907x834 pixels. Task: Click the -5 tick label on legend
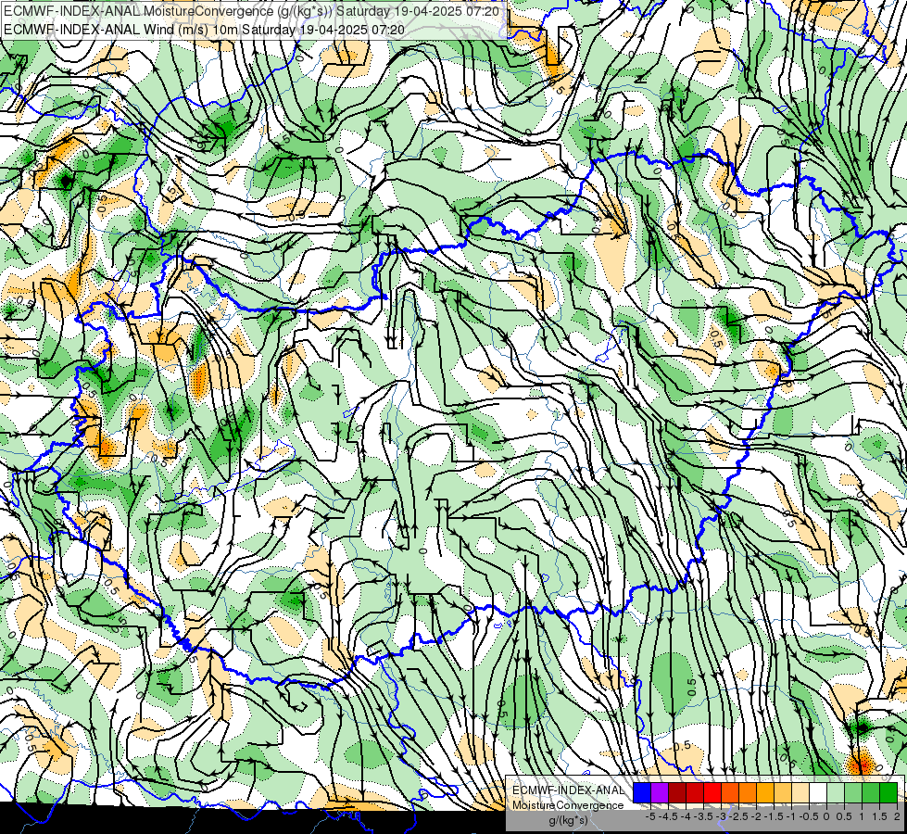(x=650, y=816)
